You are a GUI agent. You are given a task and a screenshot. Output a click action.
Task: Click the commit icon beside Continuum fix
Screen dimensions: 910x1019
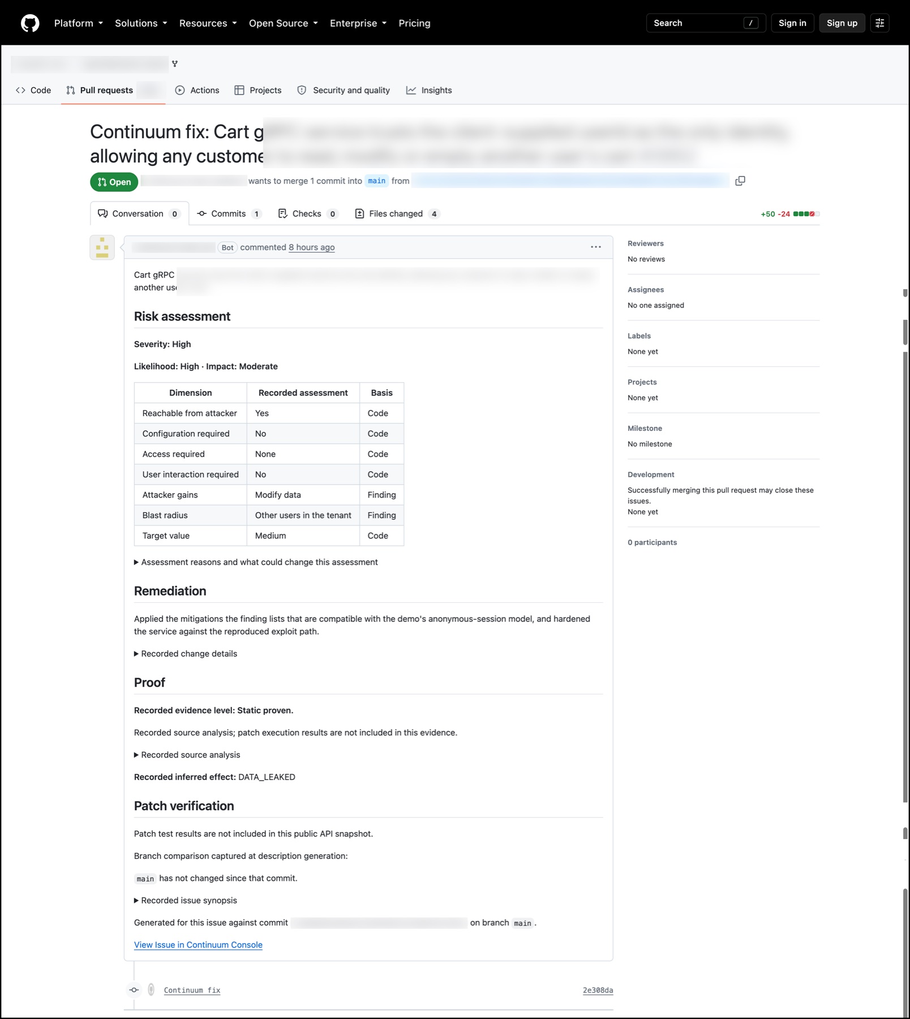134,990
